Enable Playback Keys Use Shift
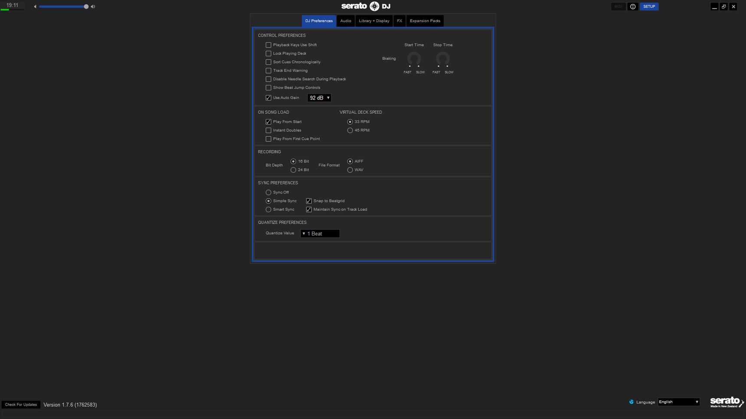746x419 pixels. pyautogui.click(x=268, y=45)
